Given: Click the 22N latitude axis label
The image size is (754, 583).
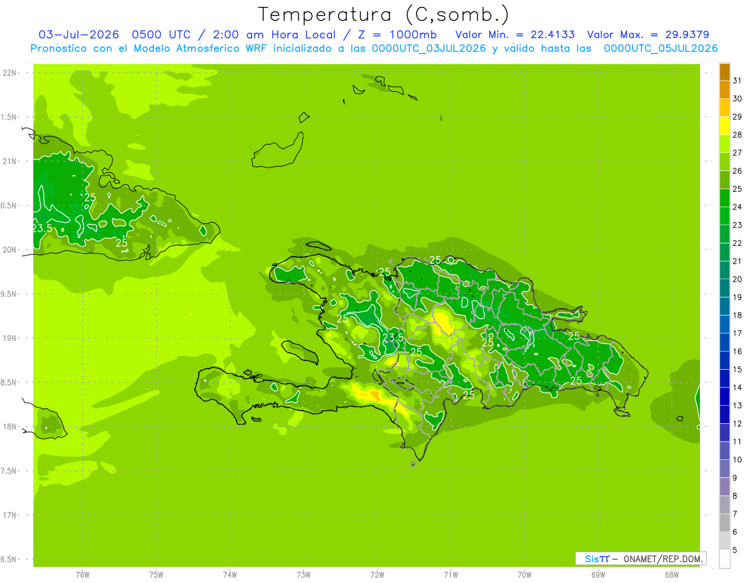Looking at the screenshot, I should coord(9,73).
